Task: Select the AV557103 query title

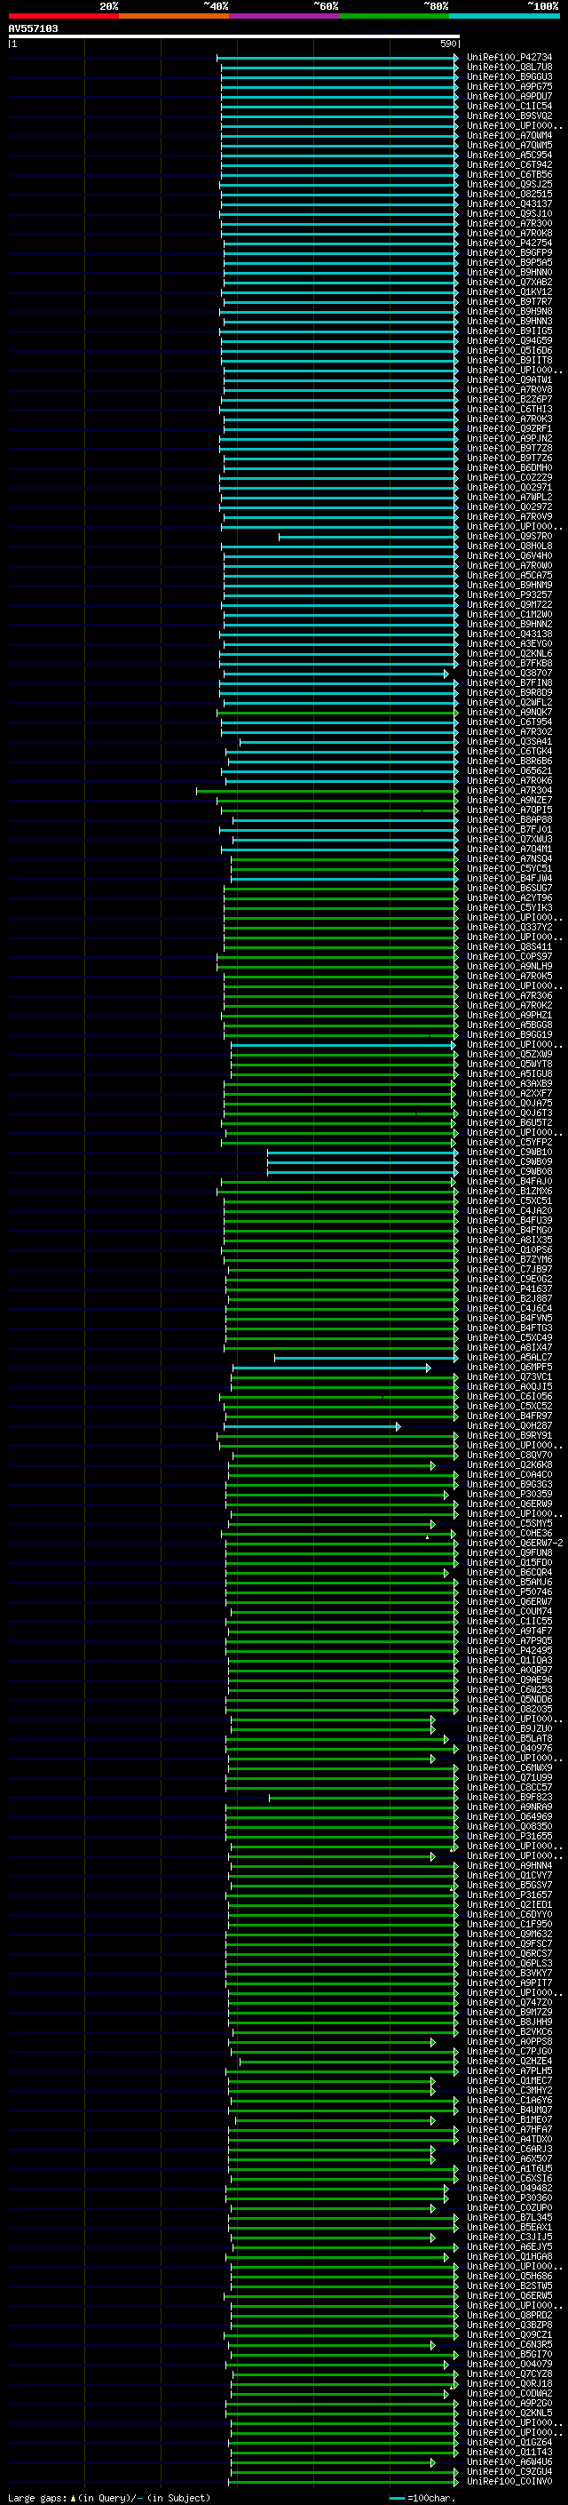Action: (33, 28)
